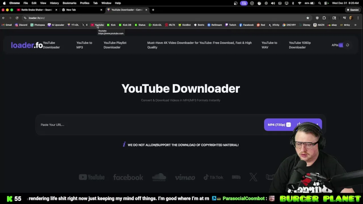The width and height of the screenshot is (363, 204).
Task: Click the TikTok logo in supported sites
Action: click(213, 177)
